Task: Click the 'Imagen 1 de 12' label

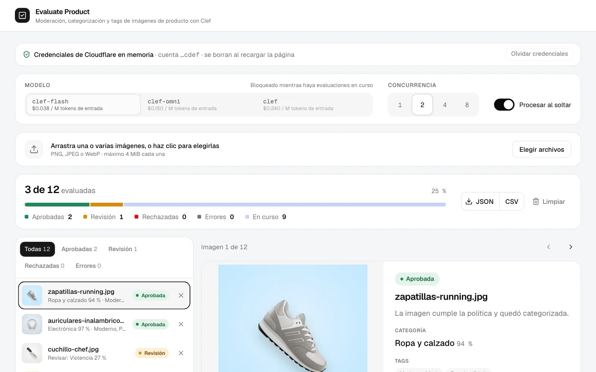Action: tap(224, 247)
